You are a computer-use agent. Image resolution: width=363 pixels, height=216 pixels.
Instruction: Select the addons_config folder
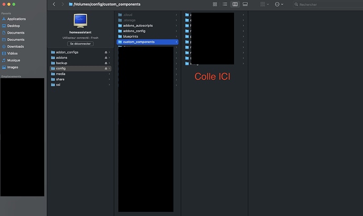pos(147,31)
